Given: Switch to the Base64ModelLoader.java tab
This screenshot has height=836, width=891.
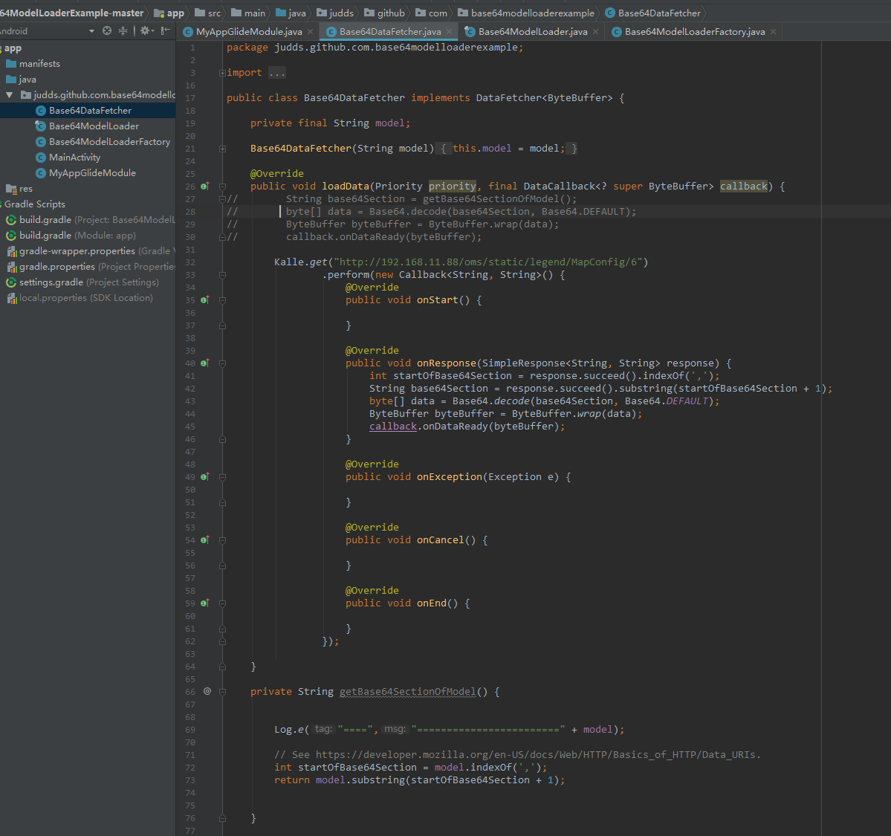Looking at the screenshot, I should 532,32.
